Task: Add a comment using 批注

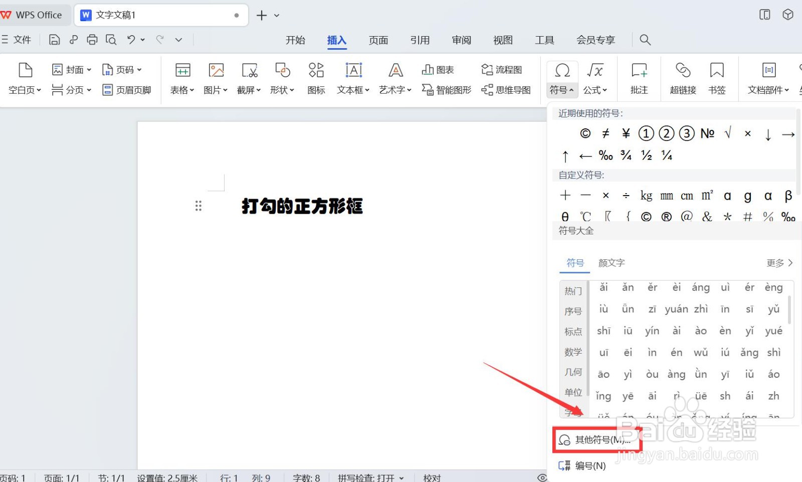Action: pyautogui.click(x=638, y=79)
